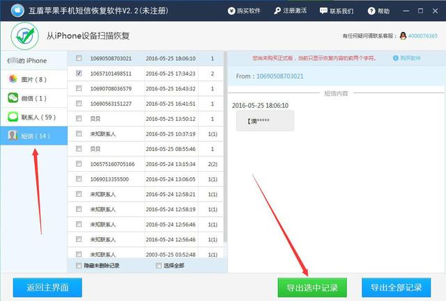Click the round green checkmark music logo
The height and width of the screenshot is (301, 446).
point(25,36)
